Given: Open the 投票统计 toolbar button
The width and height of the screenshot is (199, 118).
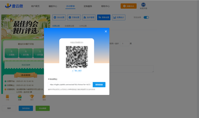Looking at the screenshot, I should pyautogui.click(x=119, y=18).
